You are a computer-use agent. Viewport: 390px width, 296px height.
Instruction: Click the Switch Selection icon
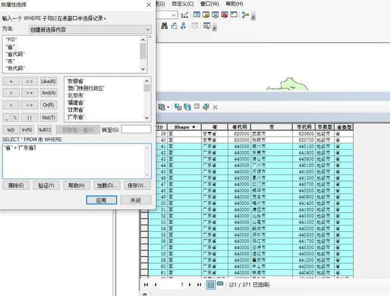tap(187, 107)
